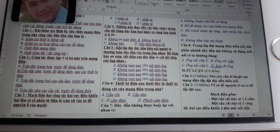This screenshot has height=132, width=280.
Task: Click the text 'A. Cầu chì.'
Action: pyautogui.click(x=111, y=95)
